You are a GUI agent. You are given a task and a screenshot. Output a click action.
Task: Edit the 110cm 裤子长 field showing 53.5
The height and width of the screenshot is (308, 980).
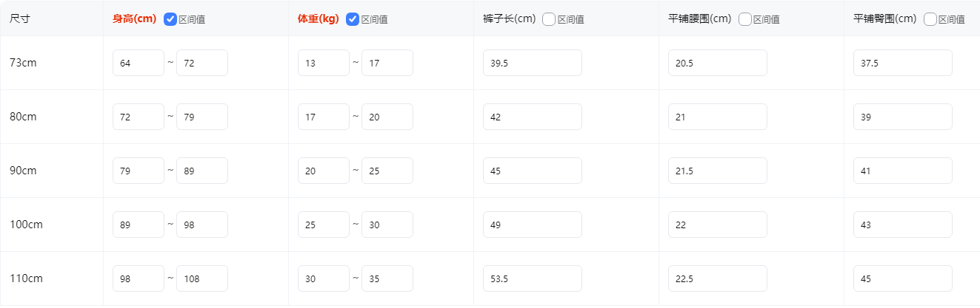pyautogui.click(x=532, y=278)
